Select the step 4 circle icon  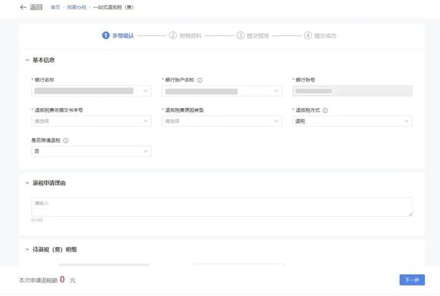click(308, 35)
